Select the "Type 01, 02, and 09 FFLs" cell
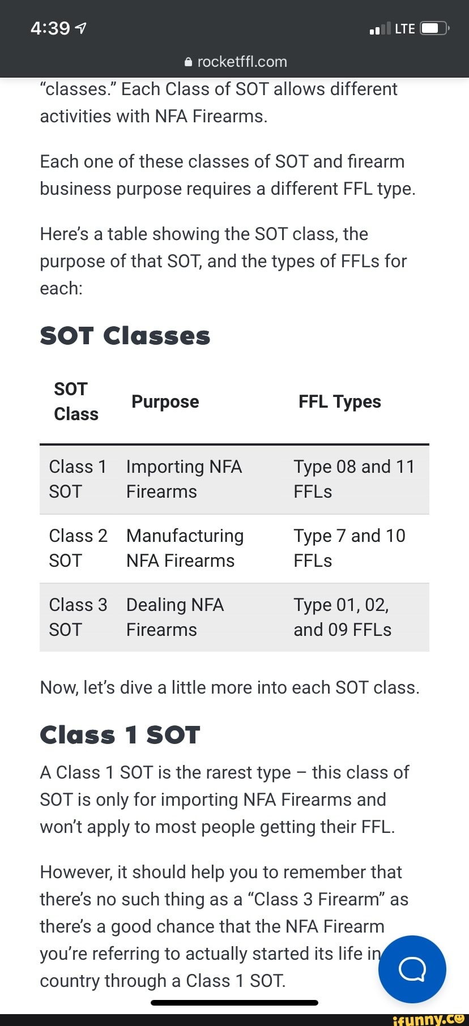This screenshot has width=469, height=1026. [342, 617]
